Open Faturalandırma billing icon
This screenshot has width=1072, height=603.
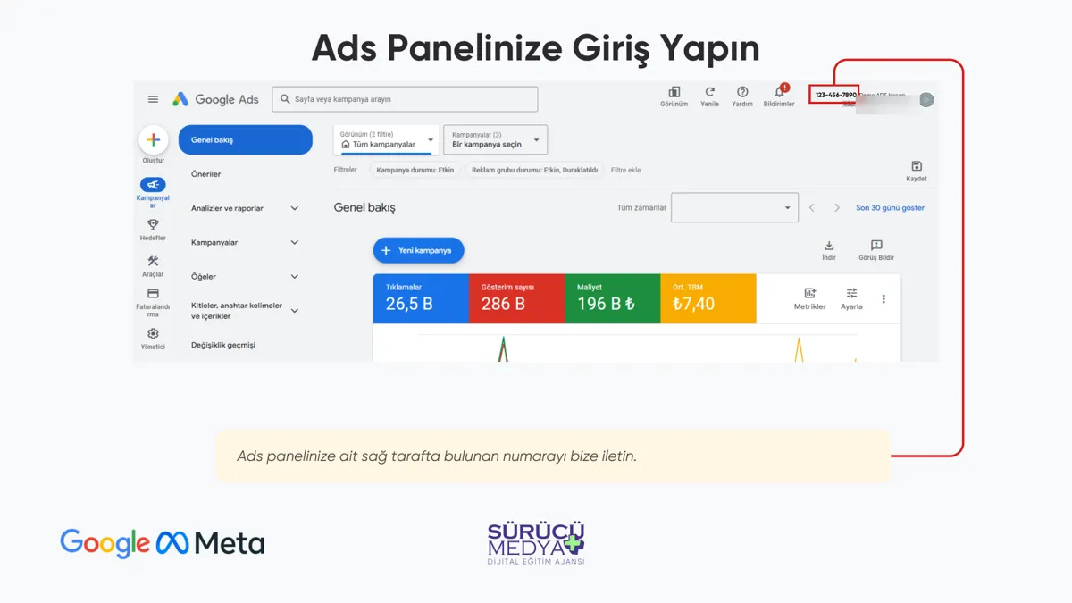coord(153,294)
